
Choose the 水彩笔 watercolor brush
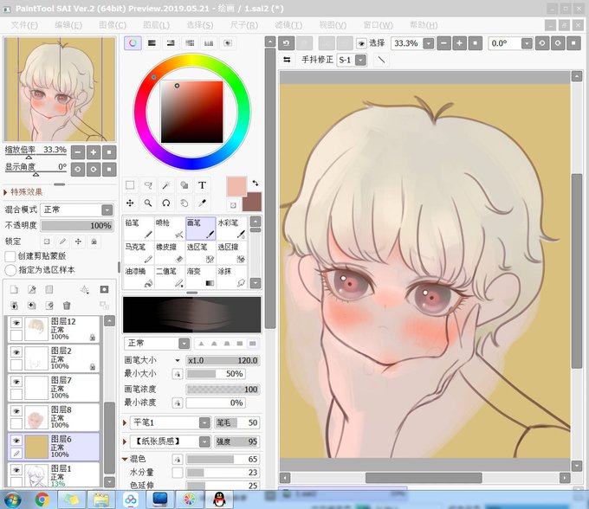click(x=232, y=229)
